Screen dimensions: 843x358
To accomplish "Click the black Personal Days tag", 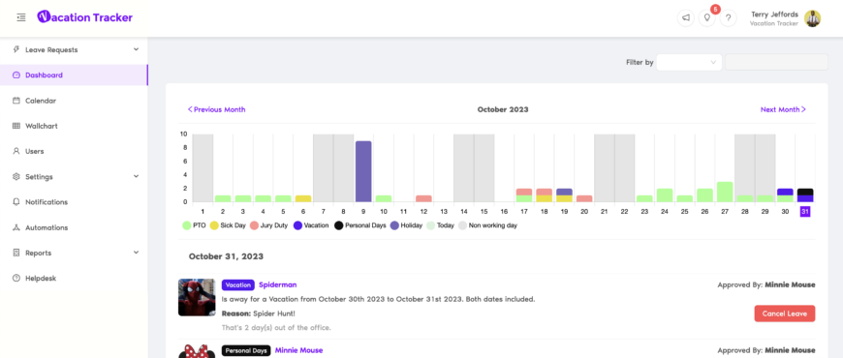I will click(x=246, y=350).
